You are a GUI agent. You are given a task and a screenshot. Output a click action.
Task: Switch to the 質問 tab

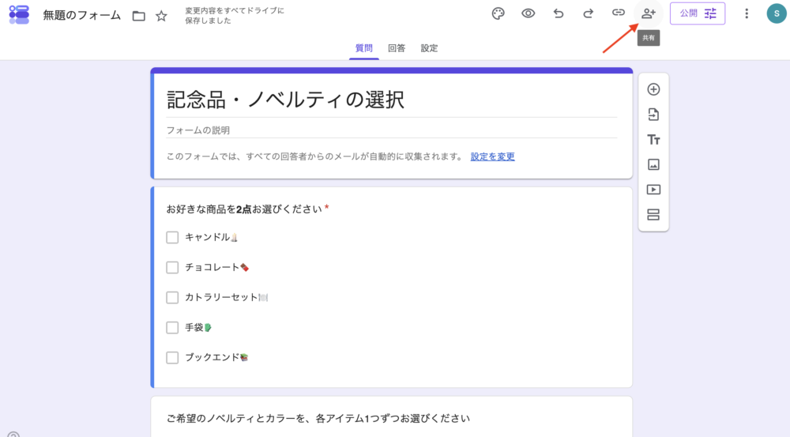coord(363,48)
